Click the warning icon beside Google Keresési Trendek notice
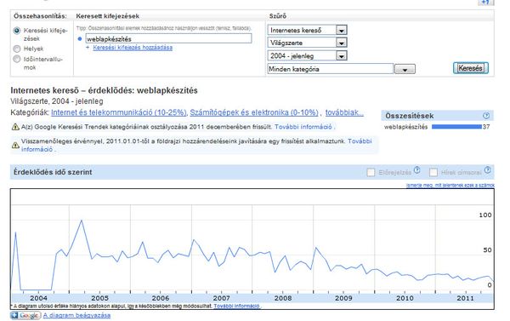Viewport: 510px width, 321px height. tap(15, 127)
